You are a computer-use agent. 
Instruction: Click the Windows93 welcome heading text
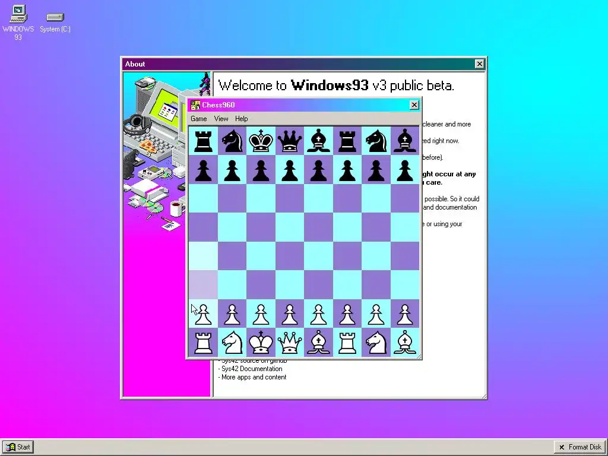pos(336,85)
